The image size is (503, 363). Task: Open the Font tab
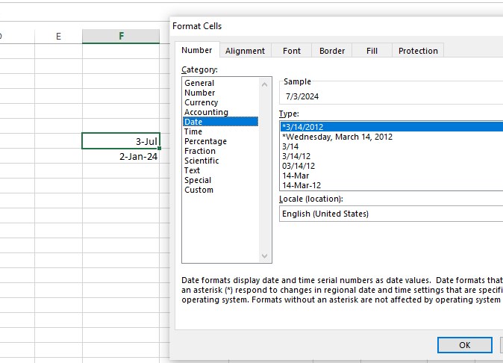click(x=292, y=51)
